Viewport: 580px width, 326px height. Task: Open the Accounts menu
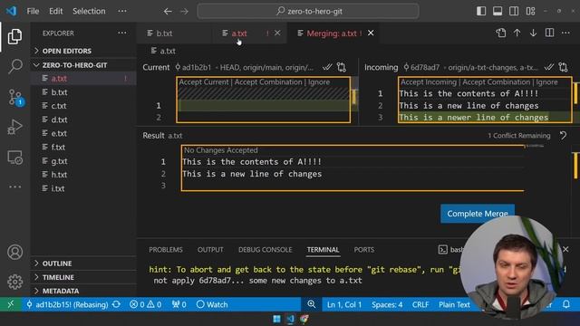14,252
